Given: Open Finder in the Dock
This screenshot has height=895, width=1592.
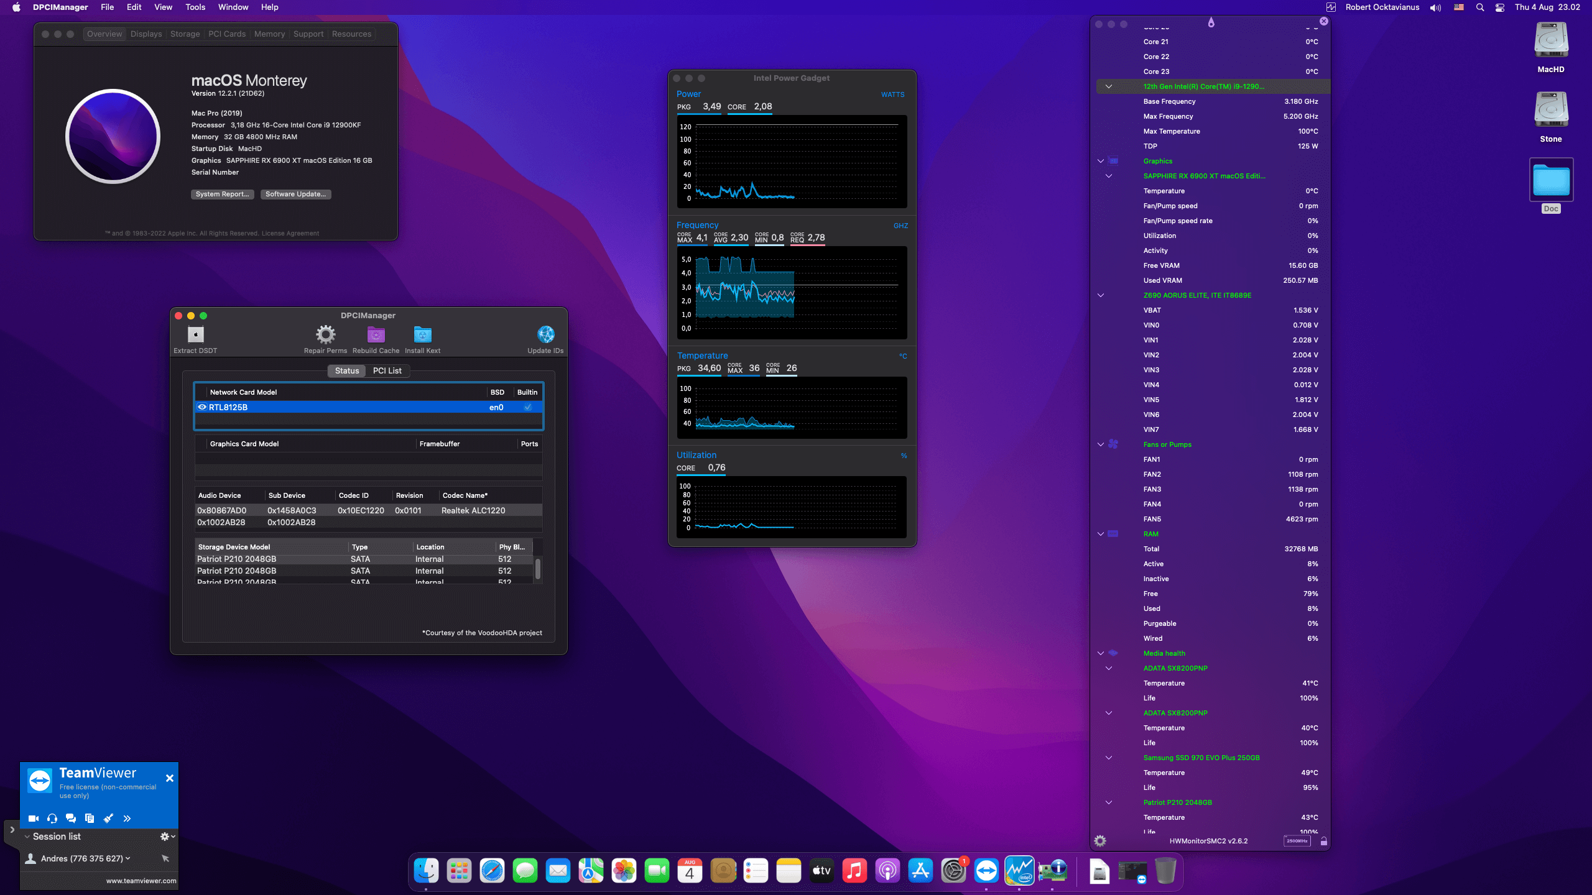Looking at the screenshot, I should (426, 871).
